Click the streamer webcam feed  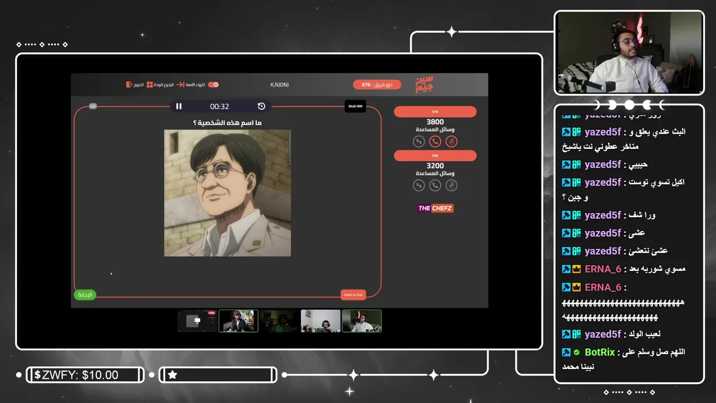(629, 53)
